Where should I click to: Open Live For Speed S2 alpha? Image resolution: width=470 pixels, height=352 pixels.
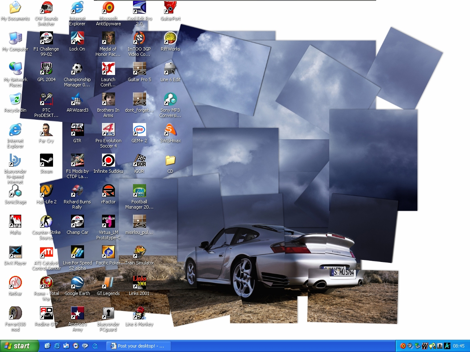click(78, 252)
